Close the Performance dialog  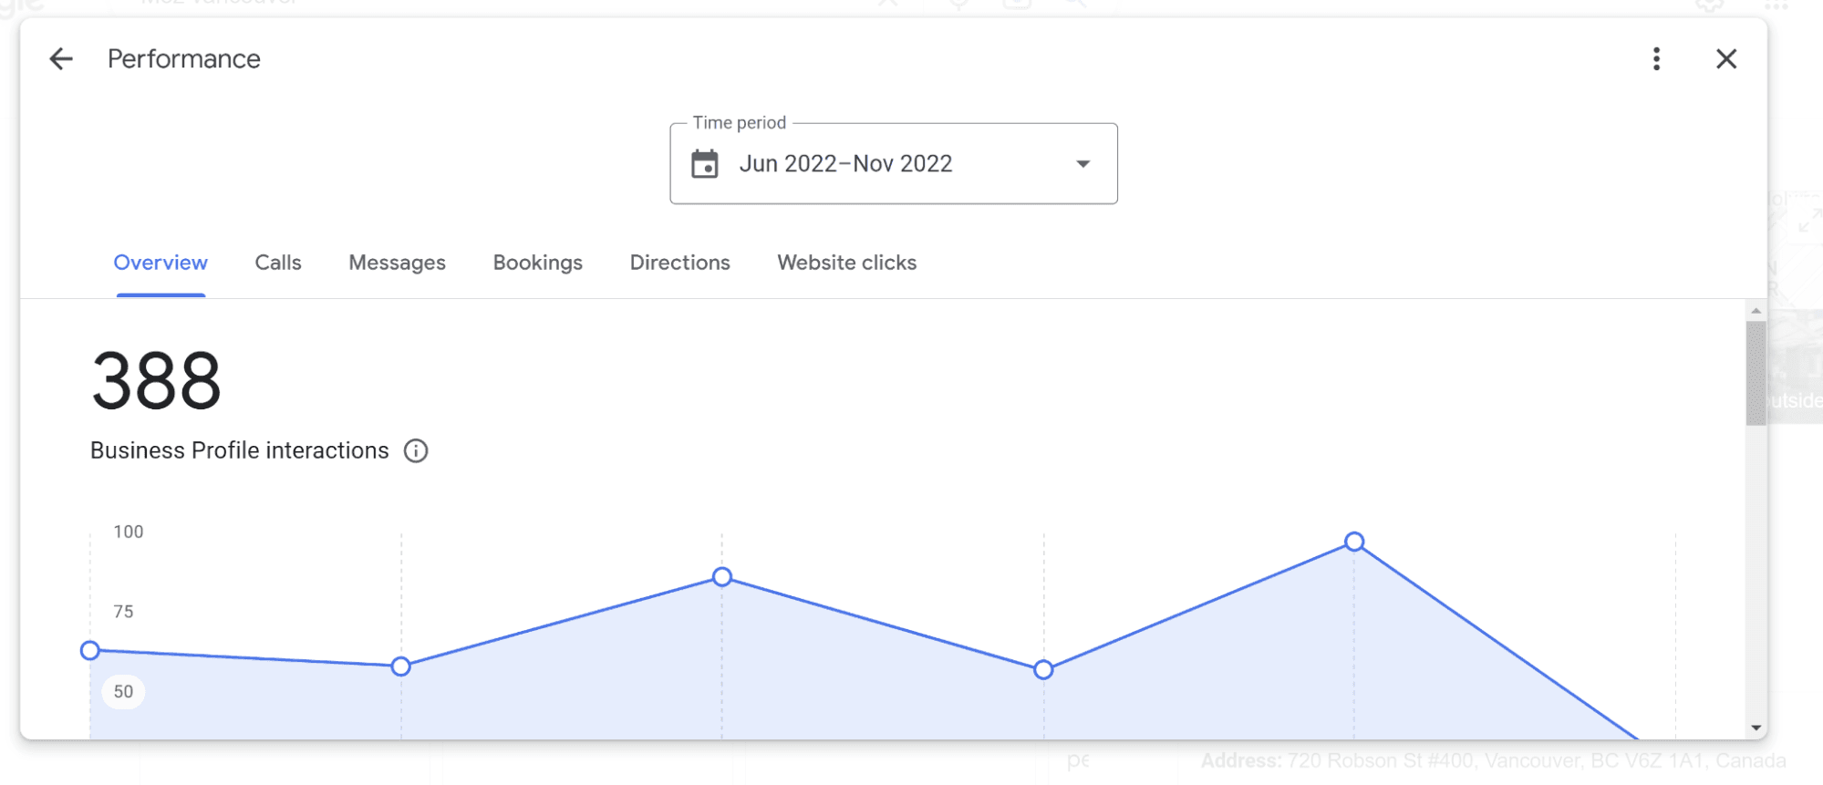click(1725, 59)
